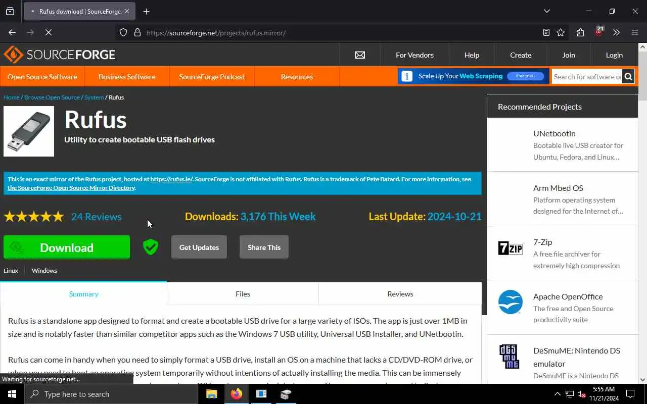Open the UNetbootin recommended project
Screen dimensions: 647x404
point(563,145)
